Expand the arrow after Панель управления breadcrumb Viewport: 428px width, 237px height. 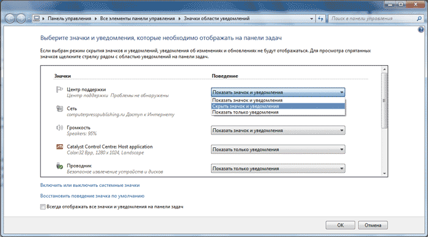[x=95, y=18]
